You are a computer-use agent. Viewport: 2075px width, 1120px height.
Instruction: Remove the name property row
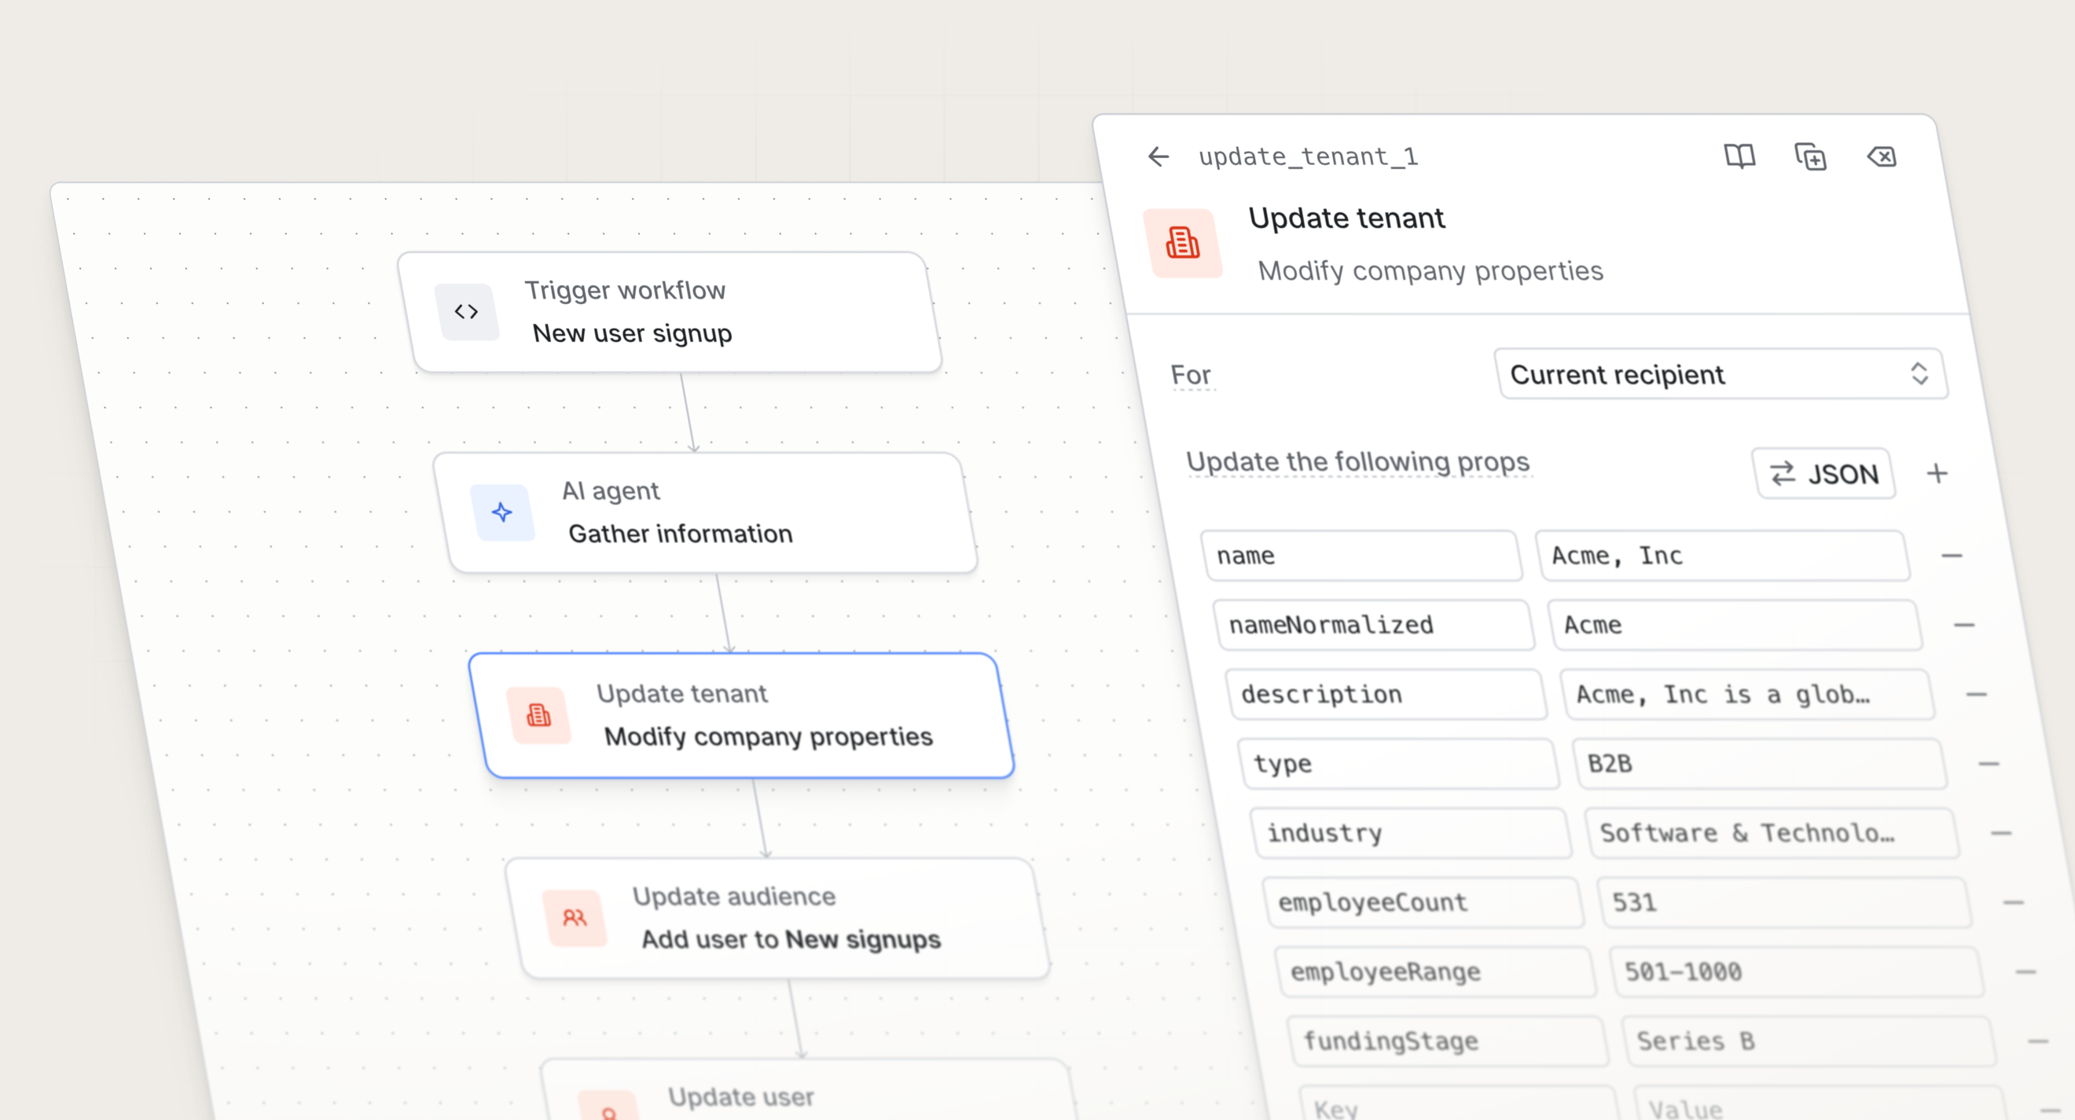[x=1951, y=556]
